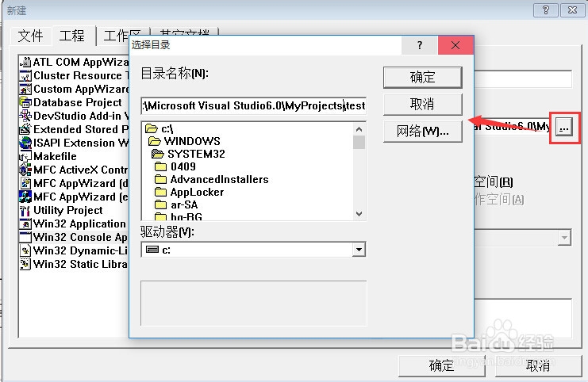Screen dimensions: 588x382
Task: Select Extended Stored Proc icon
Action: pos(25,130)
